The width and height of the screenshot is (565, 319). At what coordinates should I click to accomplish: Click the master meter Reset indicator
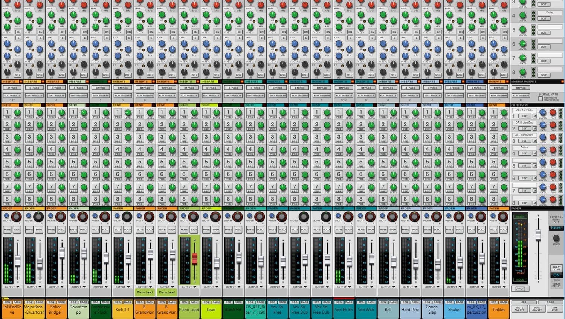click(520, 217)
